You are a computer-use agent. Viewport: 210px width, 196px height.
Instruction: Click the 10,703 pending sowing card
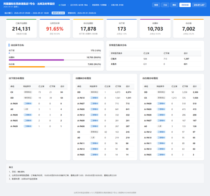155,29
